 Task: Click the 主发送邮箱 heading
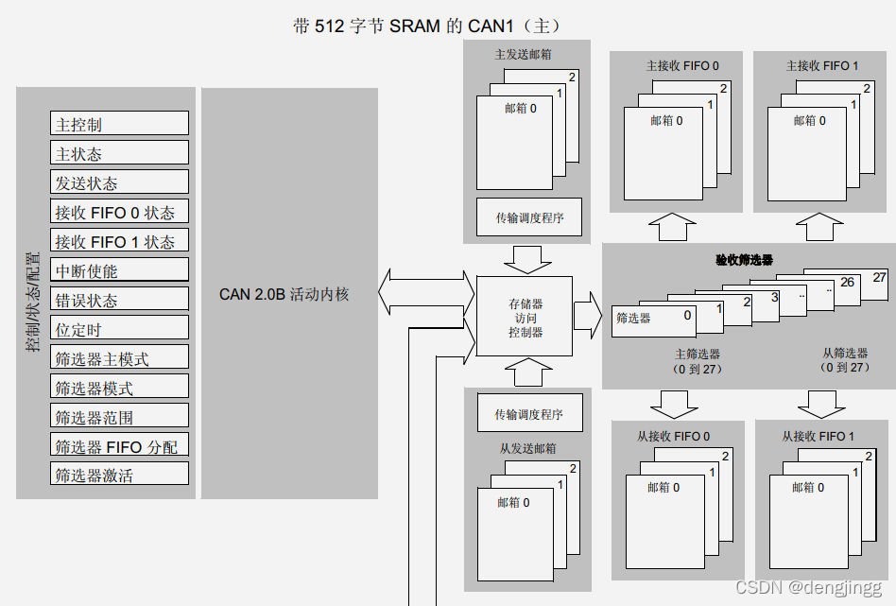click(x=524, y=54)
